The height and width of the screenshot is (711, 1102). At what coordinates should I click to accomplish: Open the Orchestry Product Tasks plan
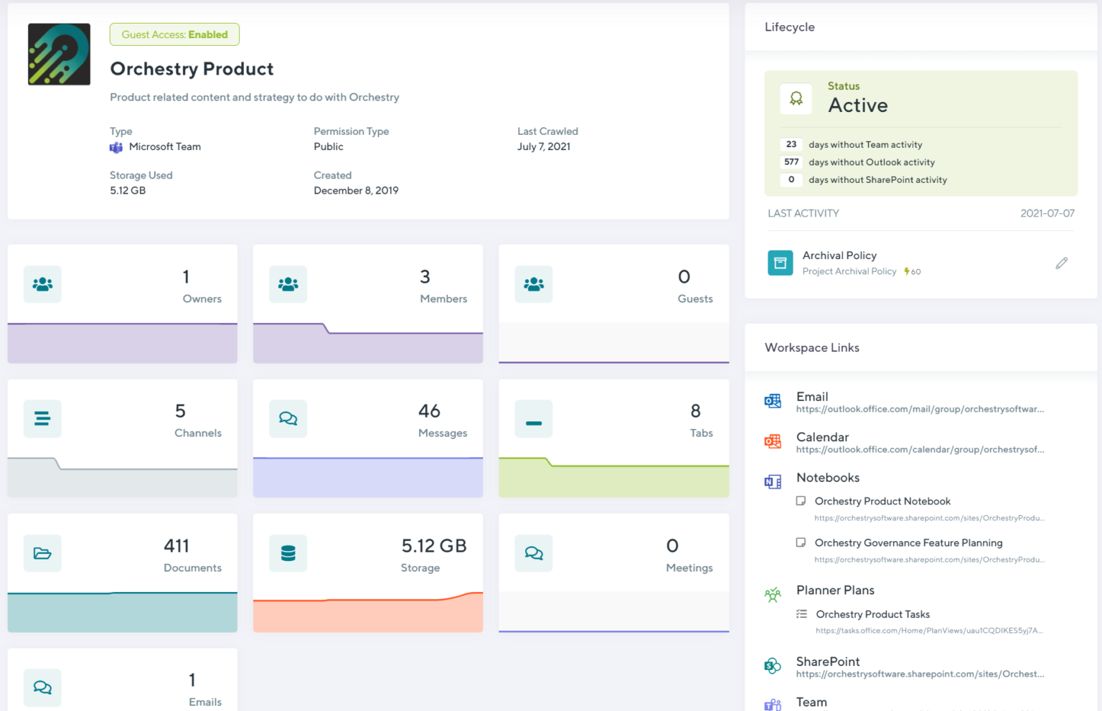click(x=872, y=614)
